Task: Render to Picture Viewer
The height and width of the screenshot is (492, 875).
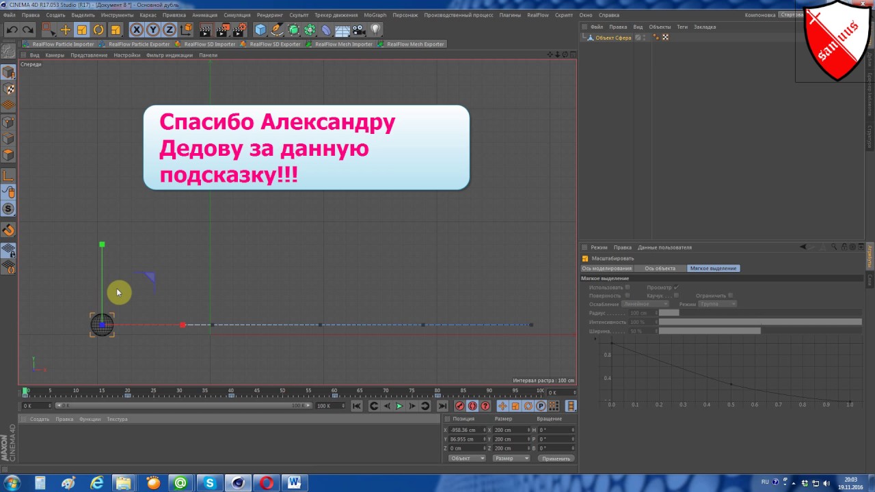Action: pos(222,29)
